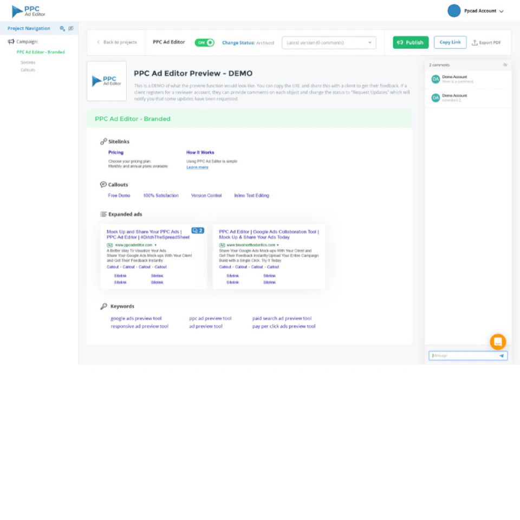Viewport: 520px width, 520px height.
Task: Click the Export PDF text
Action: coord(490,42)
